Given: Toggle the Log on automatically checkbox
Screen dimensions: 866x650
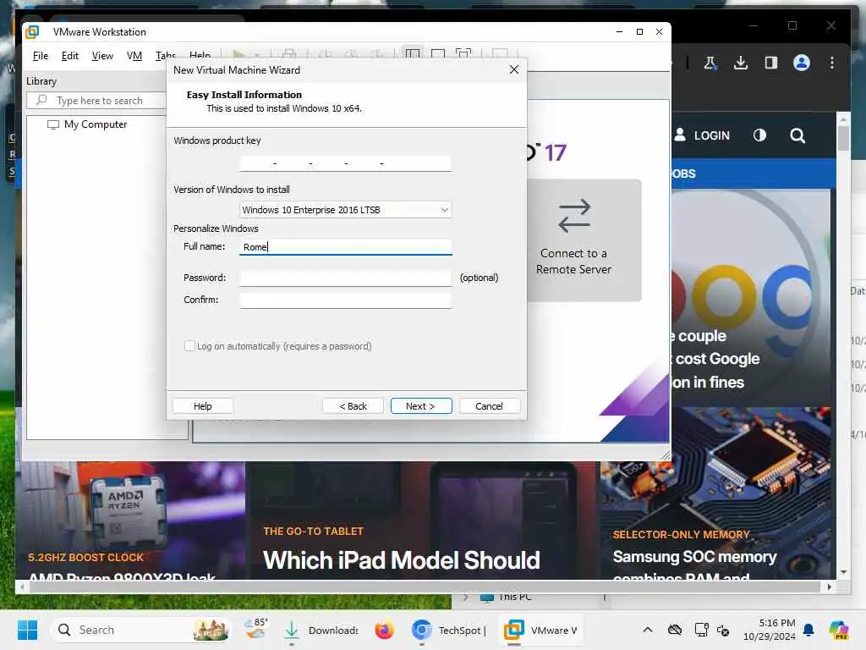Looking at the screenshot, I should click(189, 346).
